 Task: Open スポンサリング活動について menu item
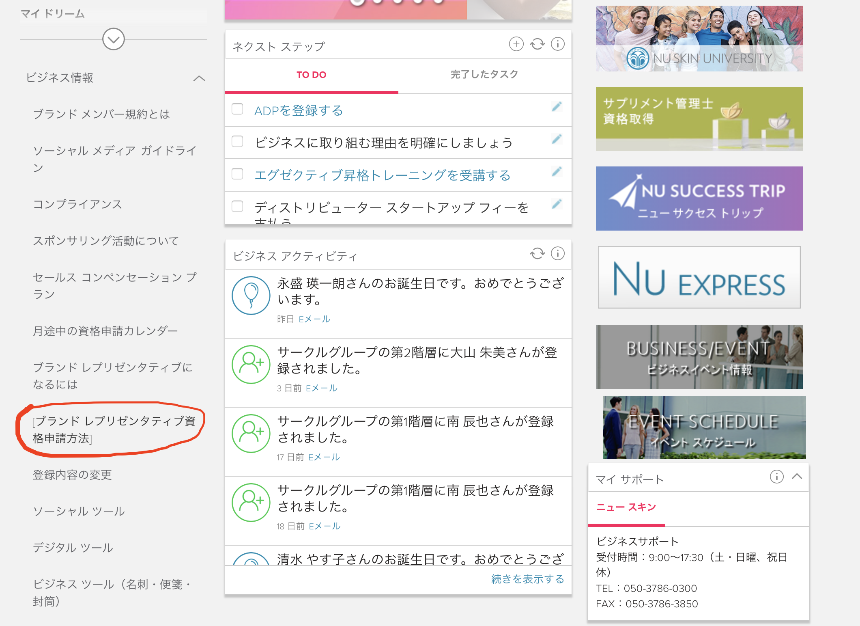[106, 241]
